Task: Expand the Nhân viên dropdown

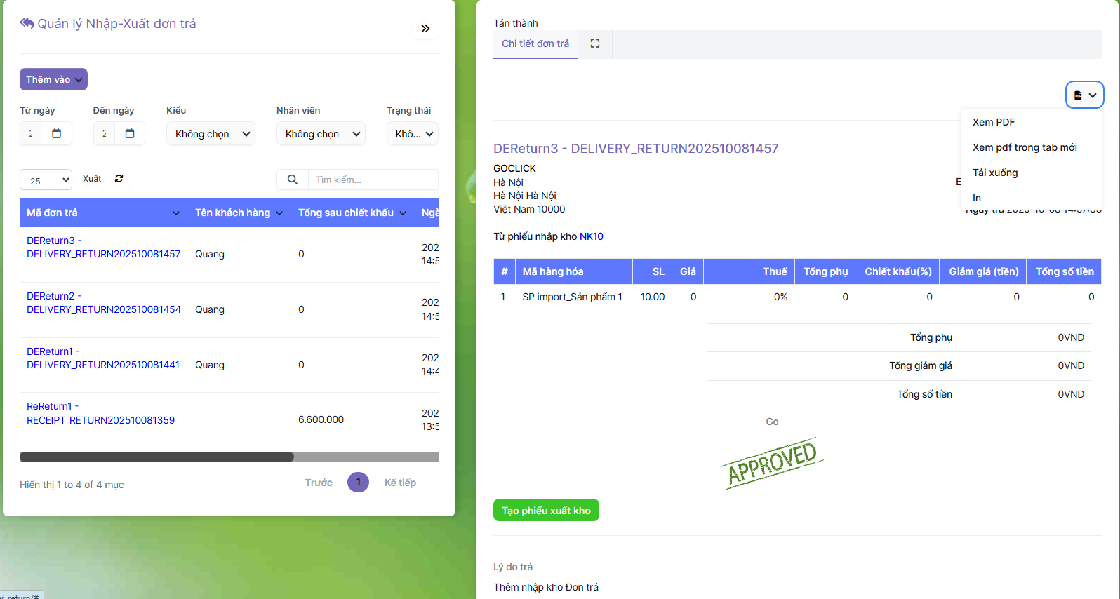Action: (321, 134)
